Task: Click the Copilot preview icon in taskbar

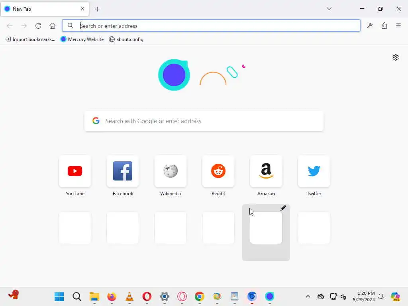Action: coord(395,296)
